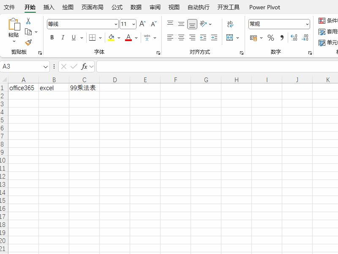Click the Increase Indent icon

pyautogui.click(x=214, y=38)
